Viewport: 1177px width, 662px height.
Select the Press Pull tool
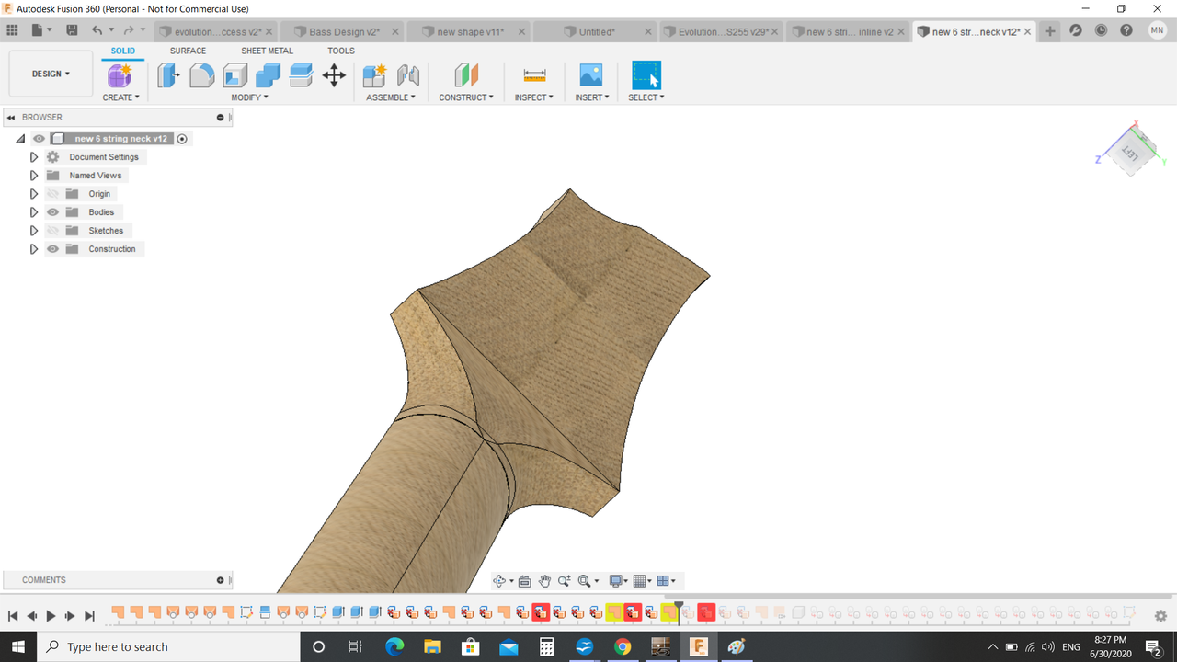(x=168, y=74)
